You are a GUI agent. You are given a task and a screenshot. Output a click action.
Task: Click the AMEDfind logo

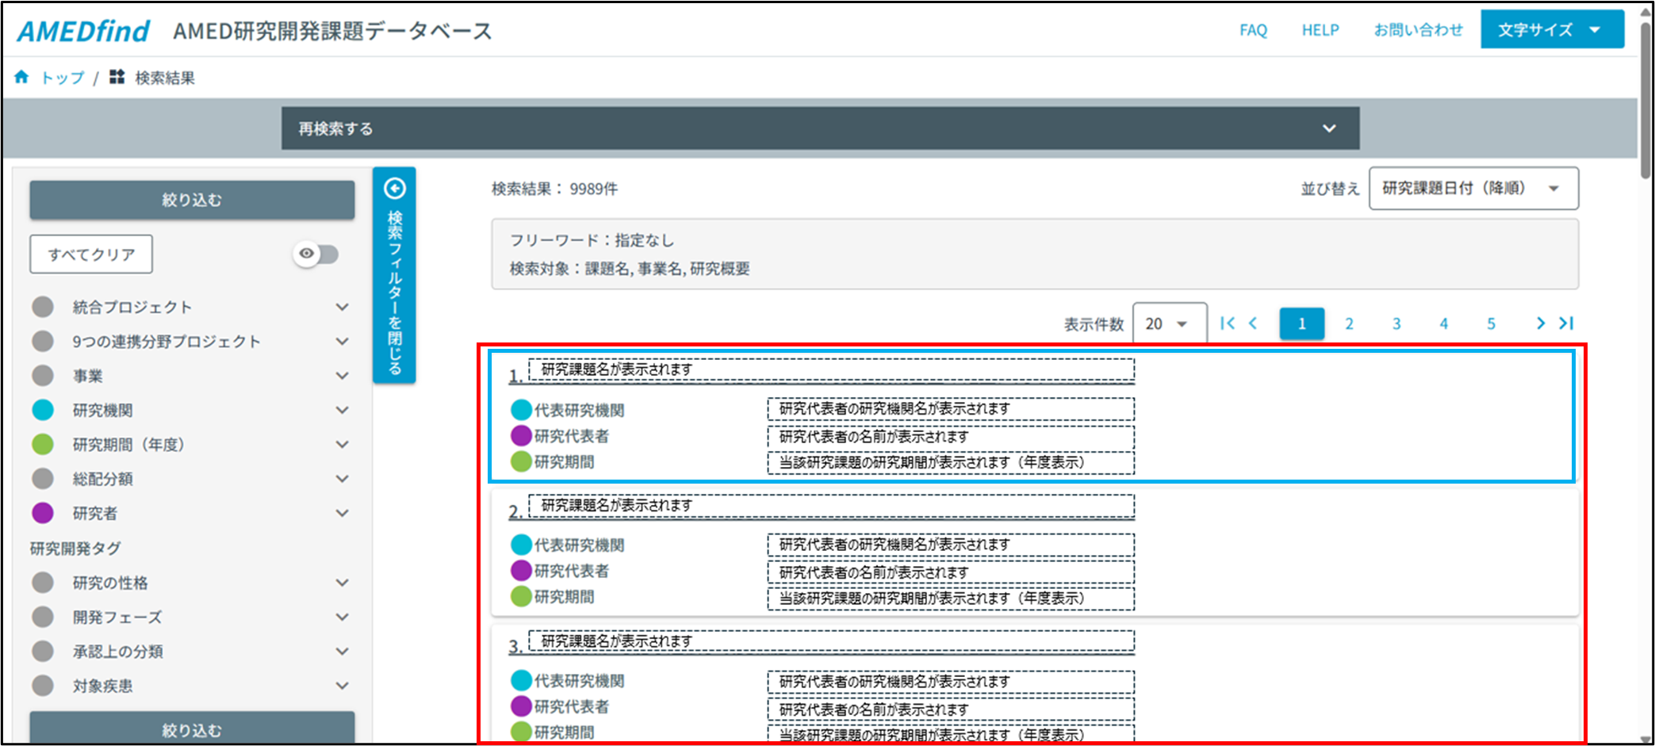83,31
